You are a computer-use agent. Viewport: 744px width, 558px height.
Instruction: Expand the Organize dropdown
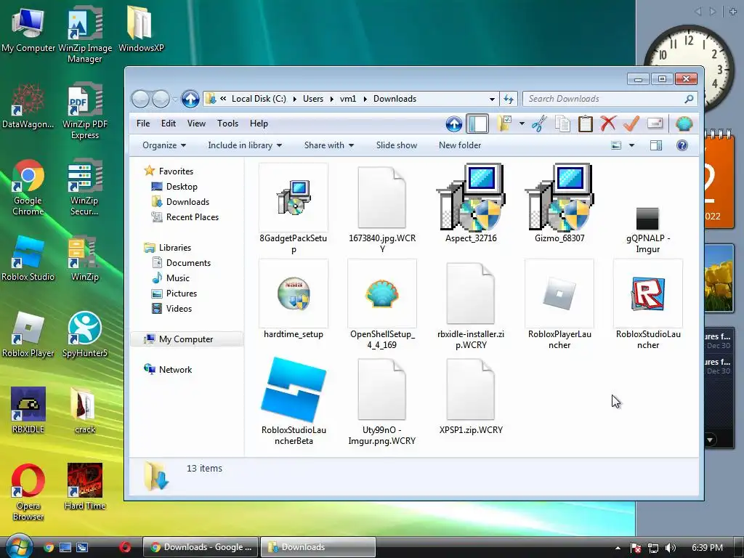pyautogui.click(x=164, y=145)
